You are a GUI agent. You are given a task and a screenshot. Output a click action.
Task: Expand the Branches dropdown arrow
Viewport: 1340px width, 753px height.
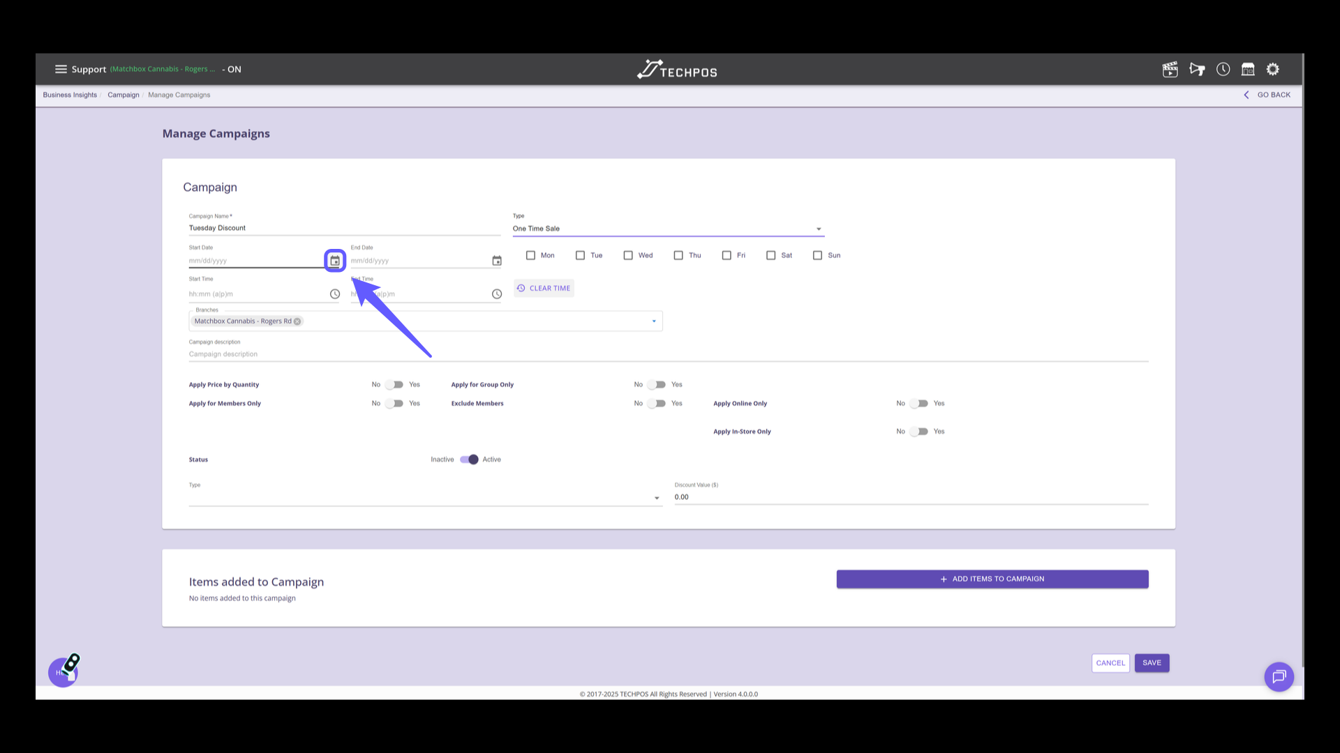[654, 321]
